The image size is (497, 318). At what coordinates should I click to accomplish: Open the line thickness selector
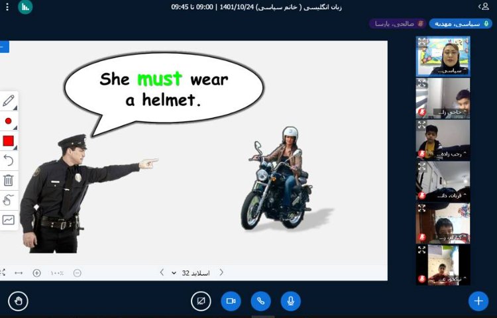click(9, 121)
